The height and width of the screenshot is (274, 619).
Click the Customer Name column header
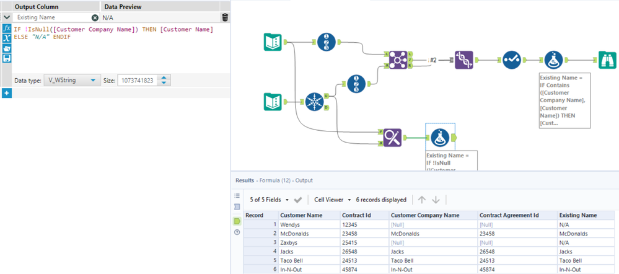[x=309, y=215]
